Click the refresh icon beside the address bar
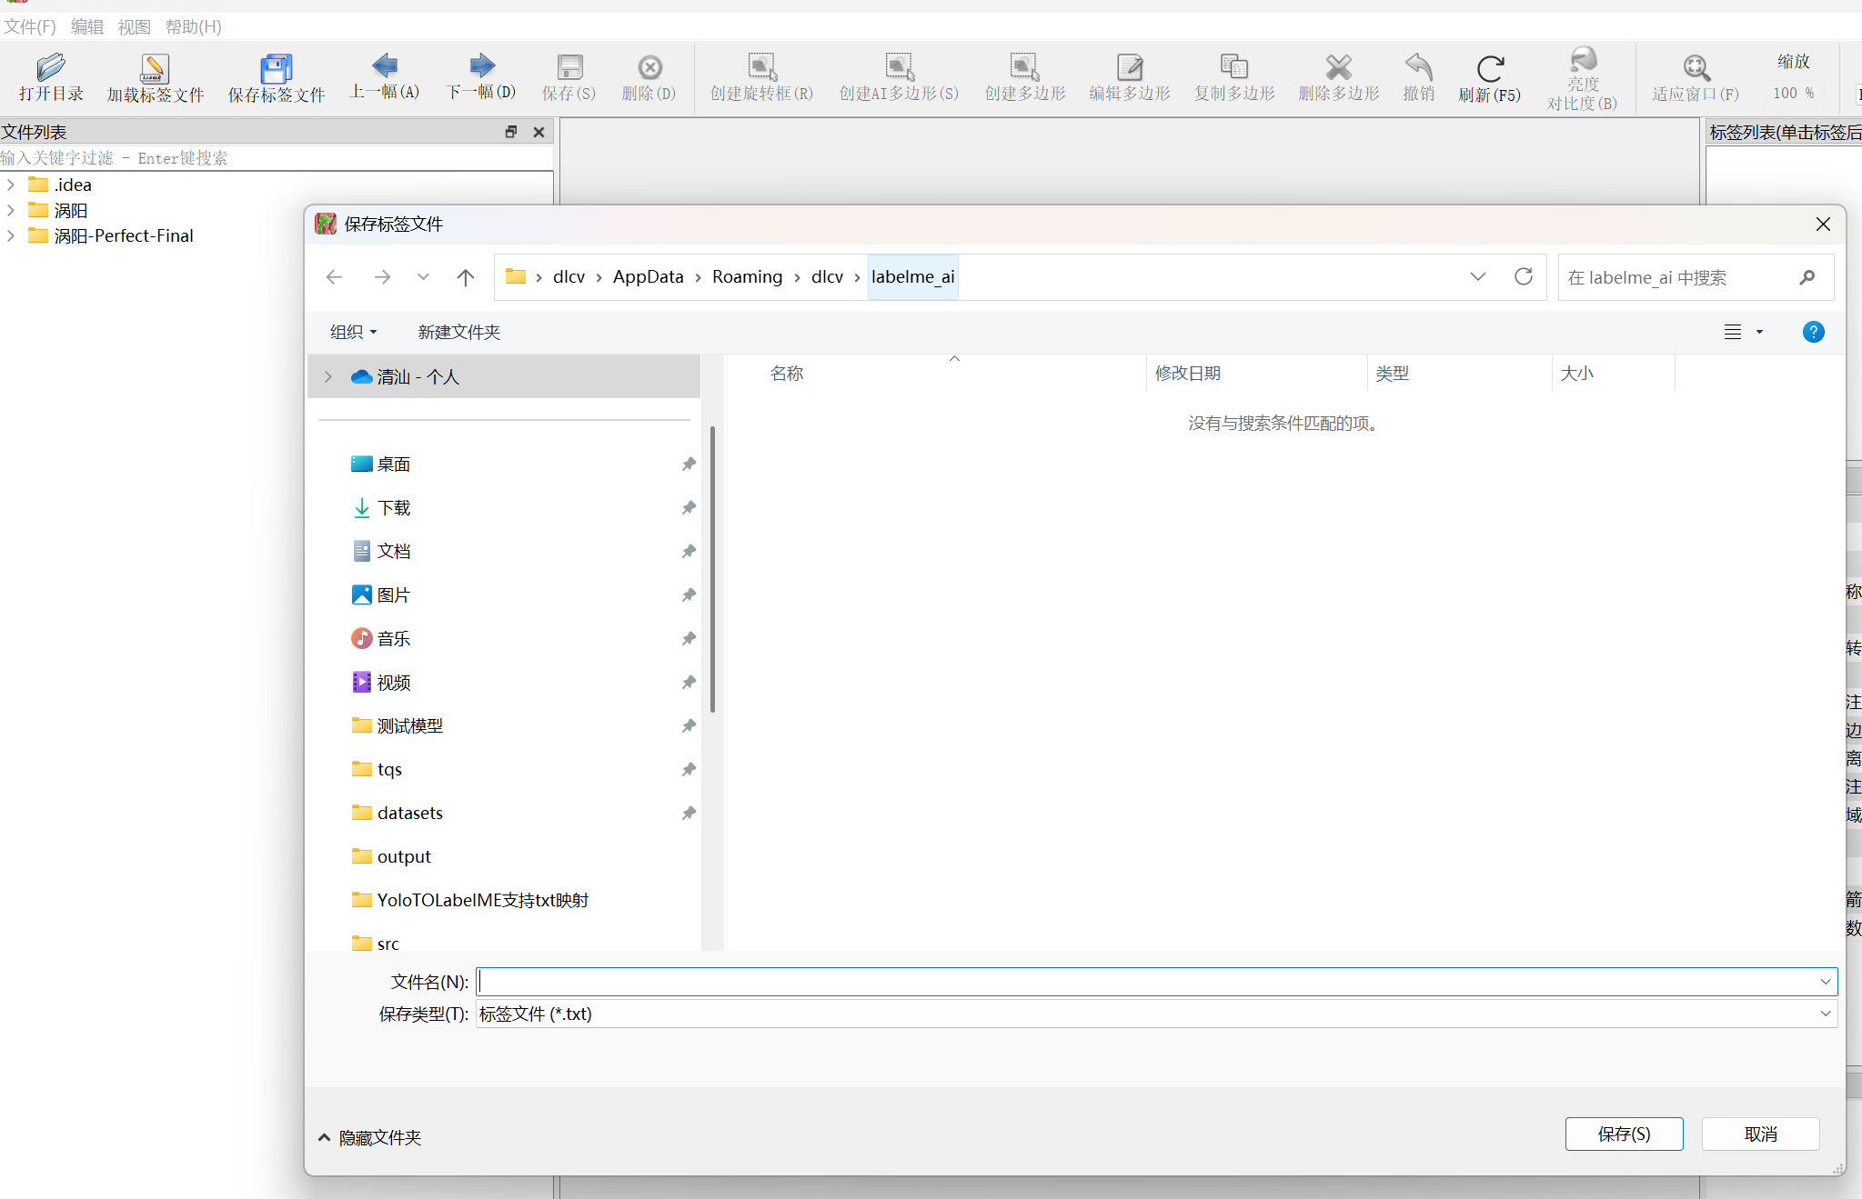This screenshot has height=1199, width=1862. (1524, 276)
